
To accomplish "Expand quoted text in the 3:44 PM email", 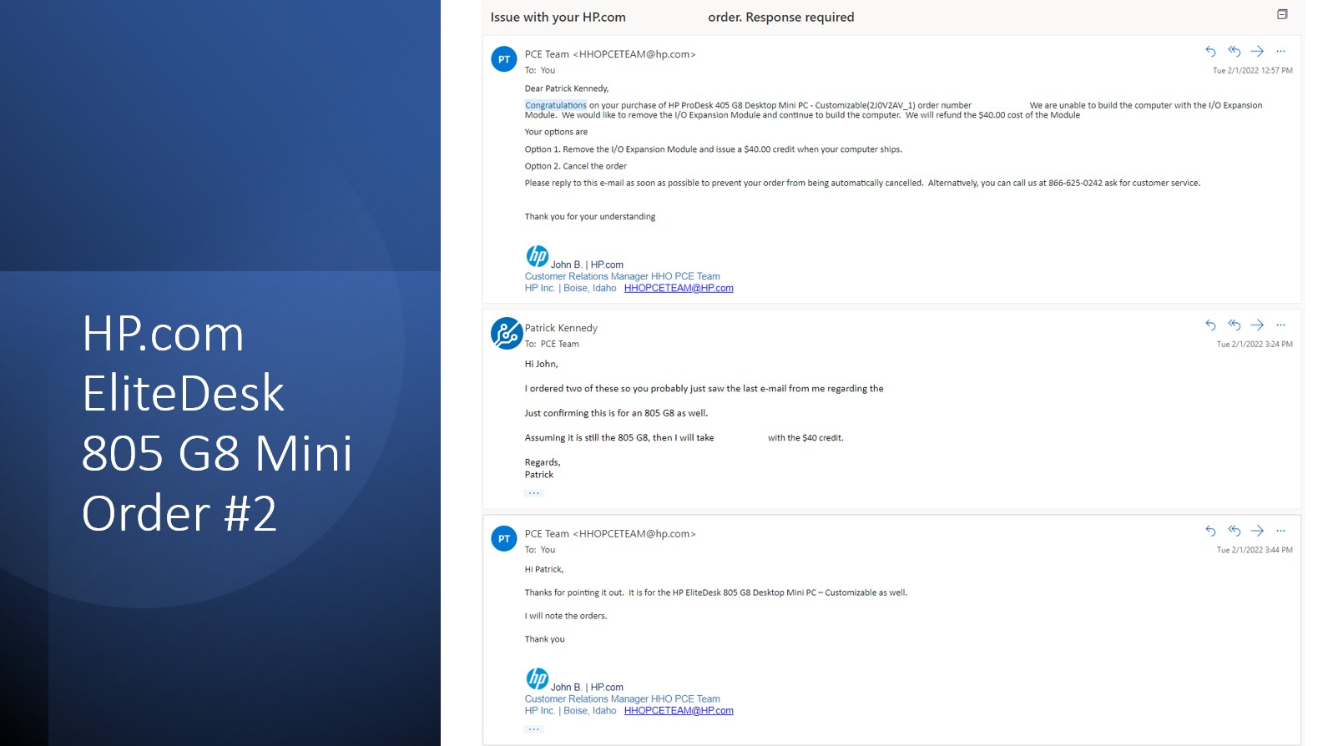I will [534, 729].
